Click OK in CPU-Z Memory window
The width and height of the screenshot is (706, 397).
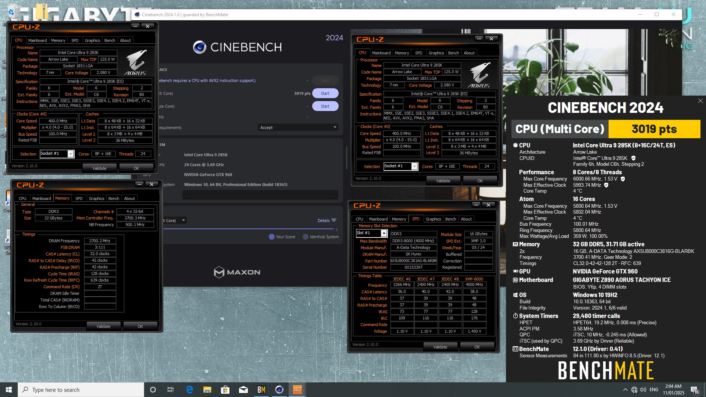click(x=140, y=326)
